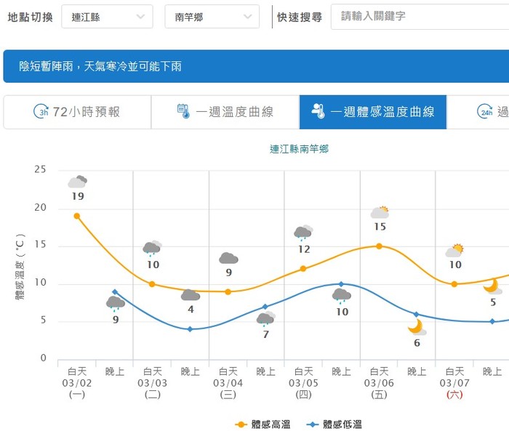Switch to the 72小時預報 tab
Image resolution: width=509 pixels, height=431 pixels.
(x=77, y=112)
